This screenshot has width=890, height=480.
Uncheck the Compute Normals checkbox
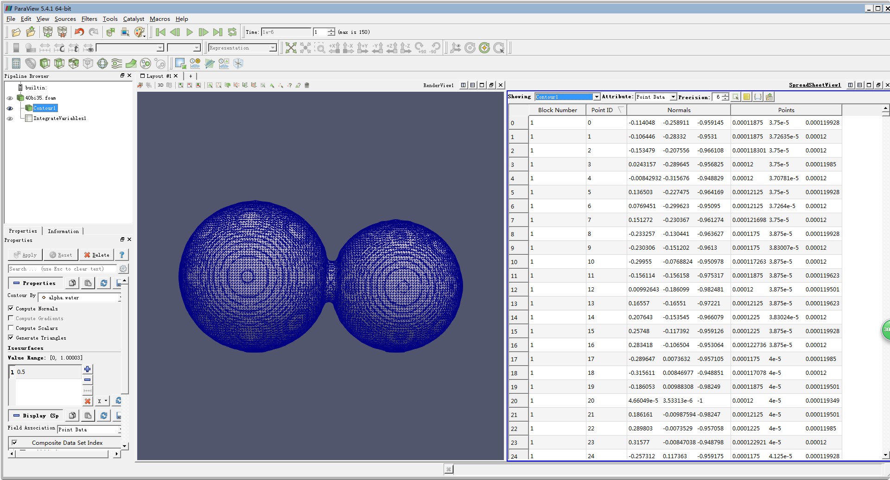point(11,309)
